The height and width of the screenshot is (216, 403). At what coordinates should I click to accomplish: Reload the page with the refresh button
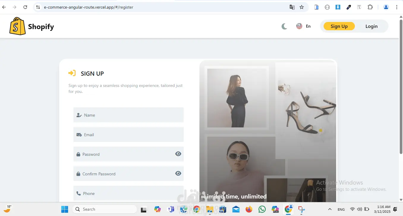[x=25, y=7]
